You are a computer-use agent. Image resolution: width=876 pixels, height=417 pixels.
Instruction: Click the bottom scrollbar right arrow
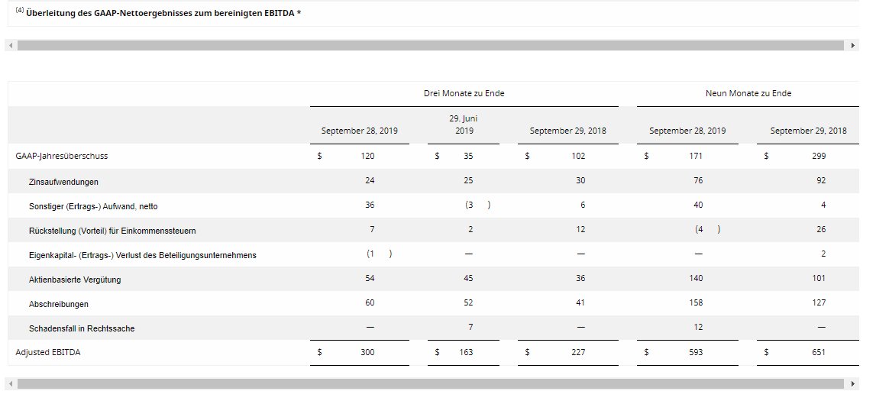pos(853,384)
